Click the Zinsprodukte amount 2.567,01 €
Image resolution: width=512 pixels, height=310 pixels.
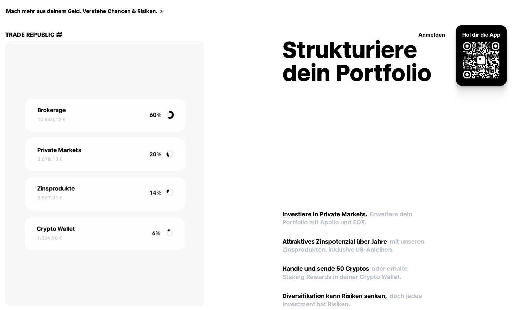click(x=50, y=198)
